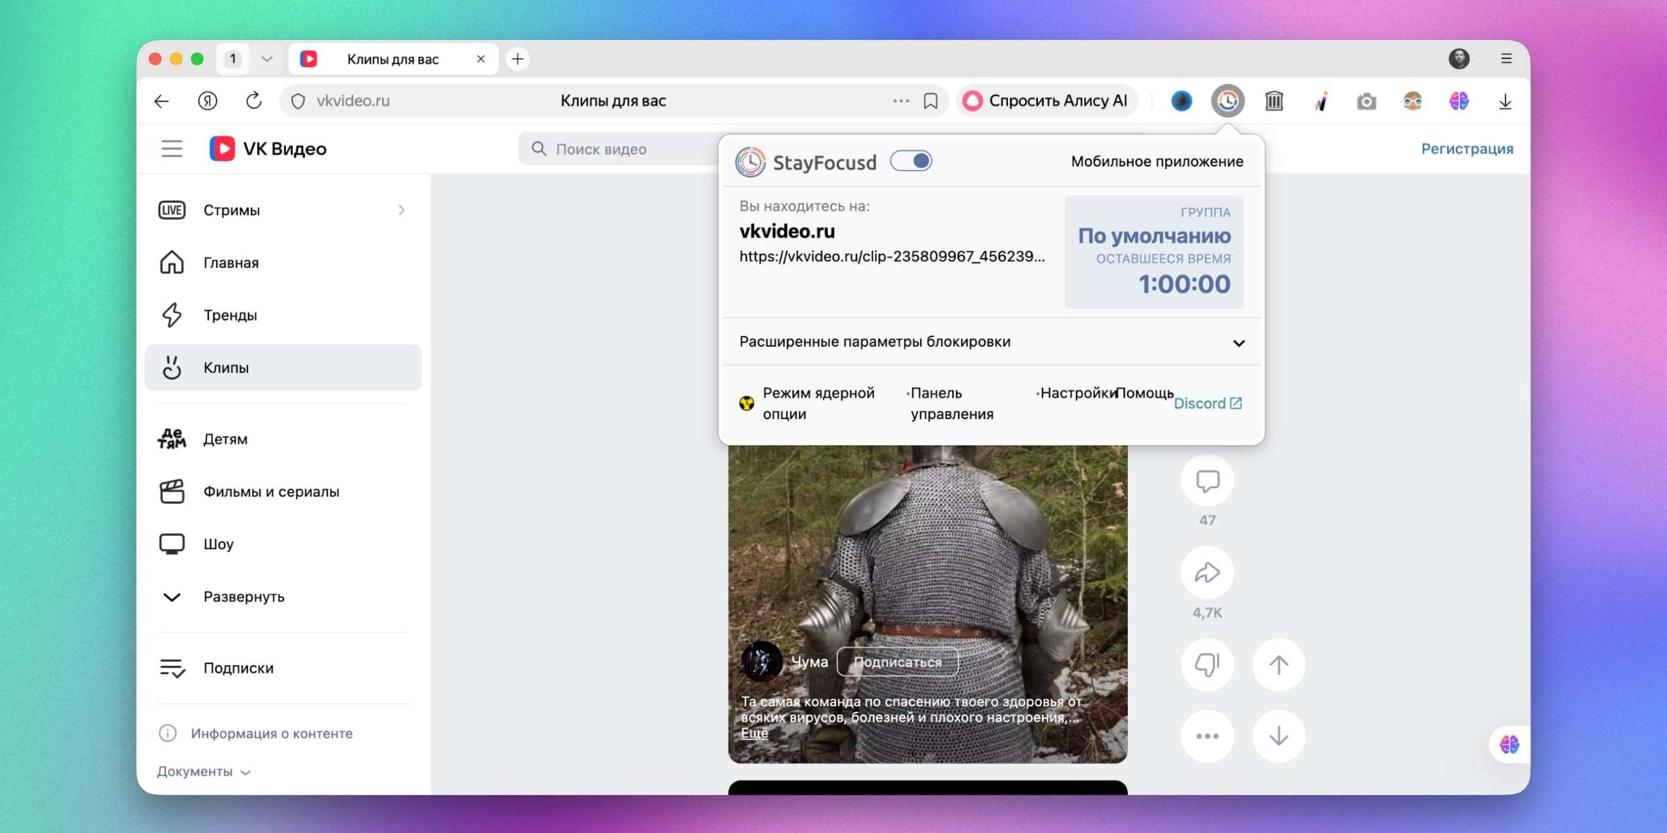Go to next clip with down arrow
The height and width of the screenshot is (833, 1667).
click(x=1279, y=736)
